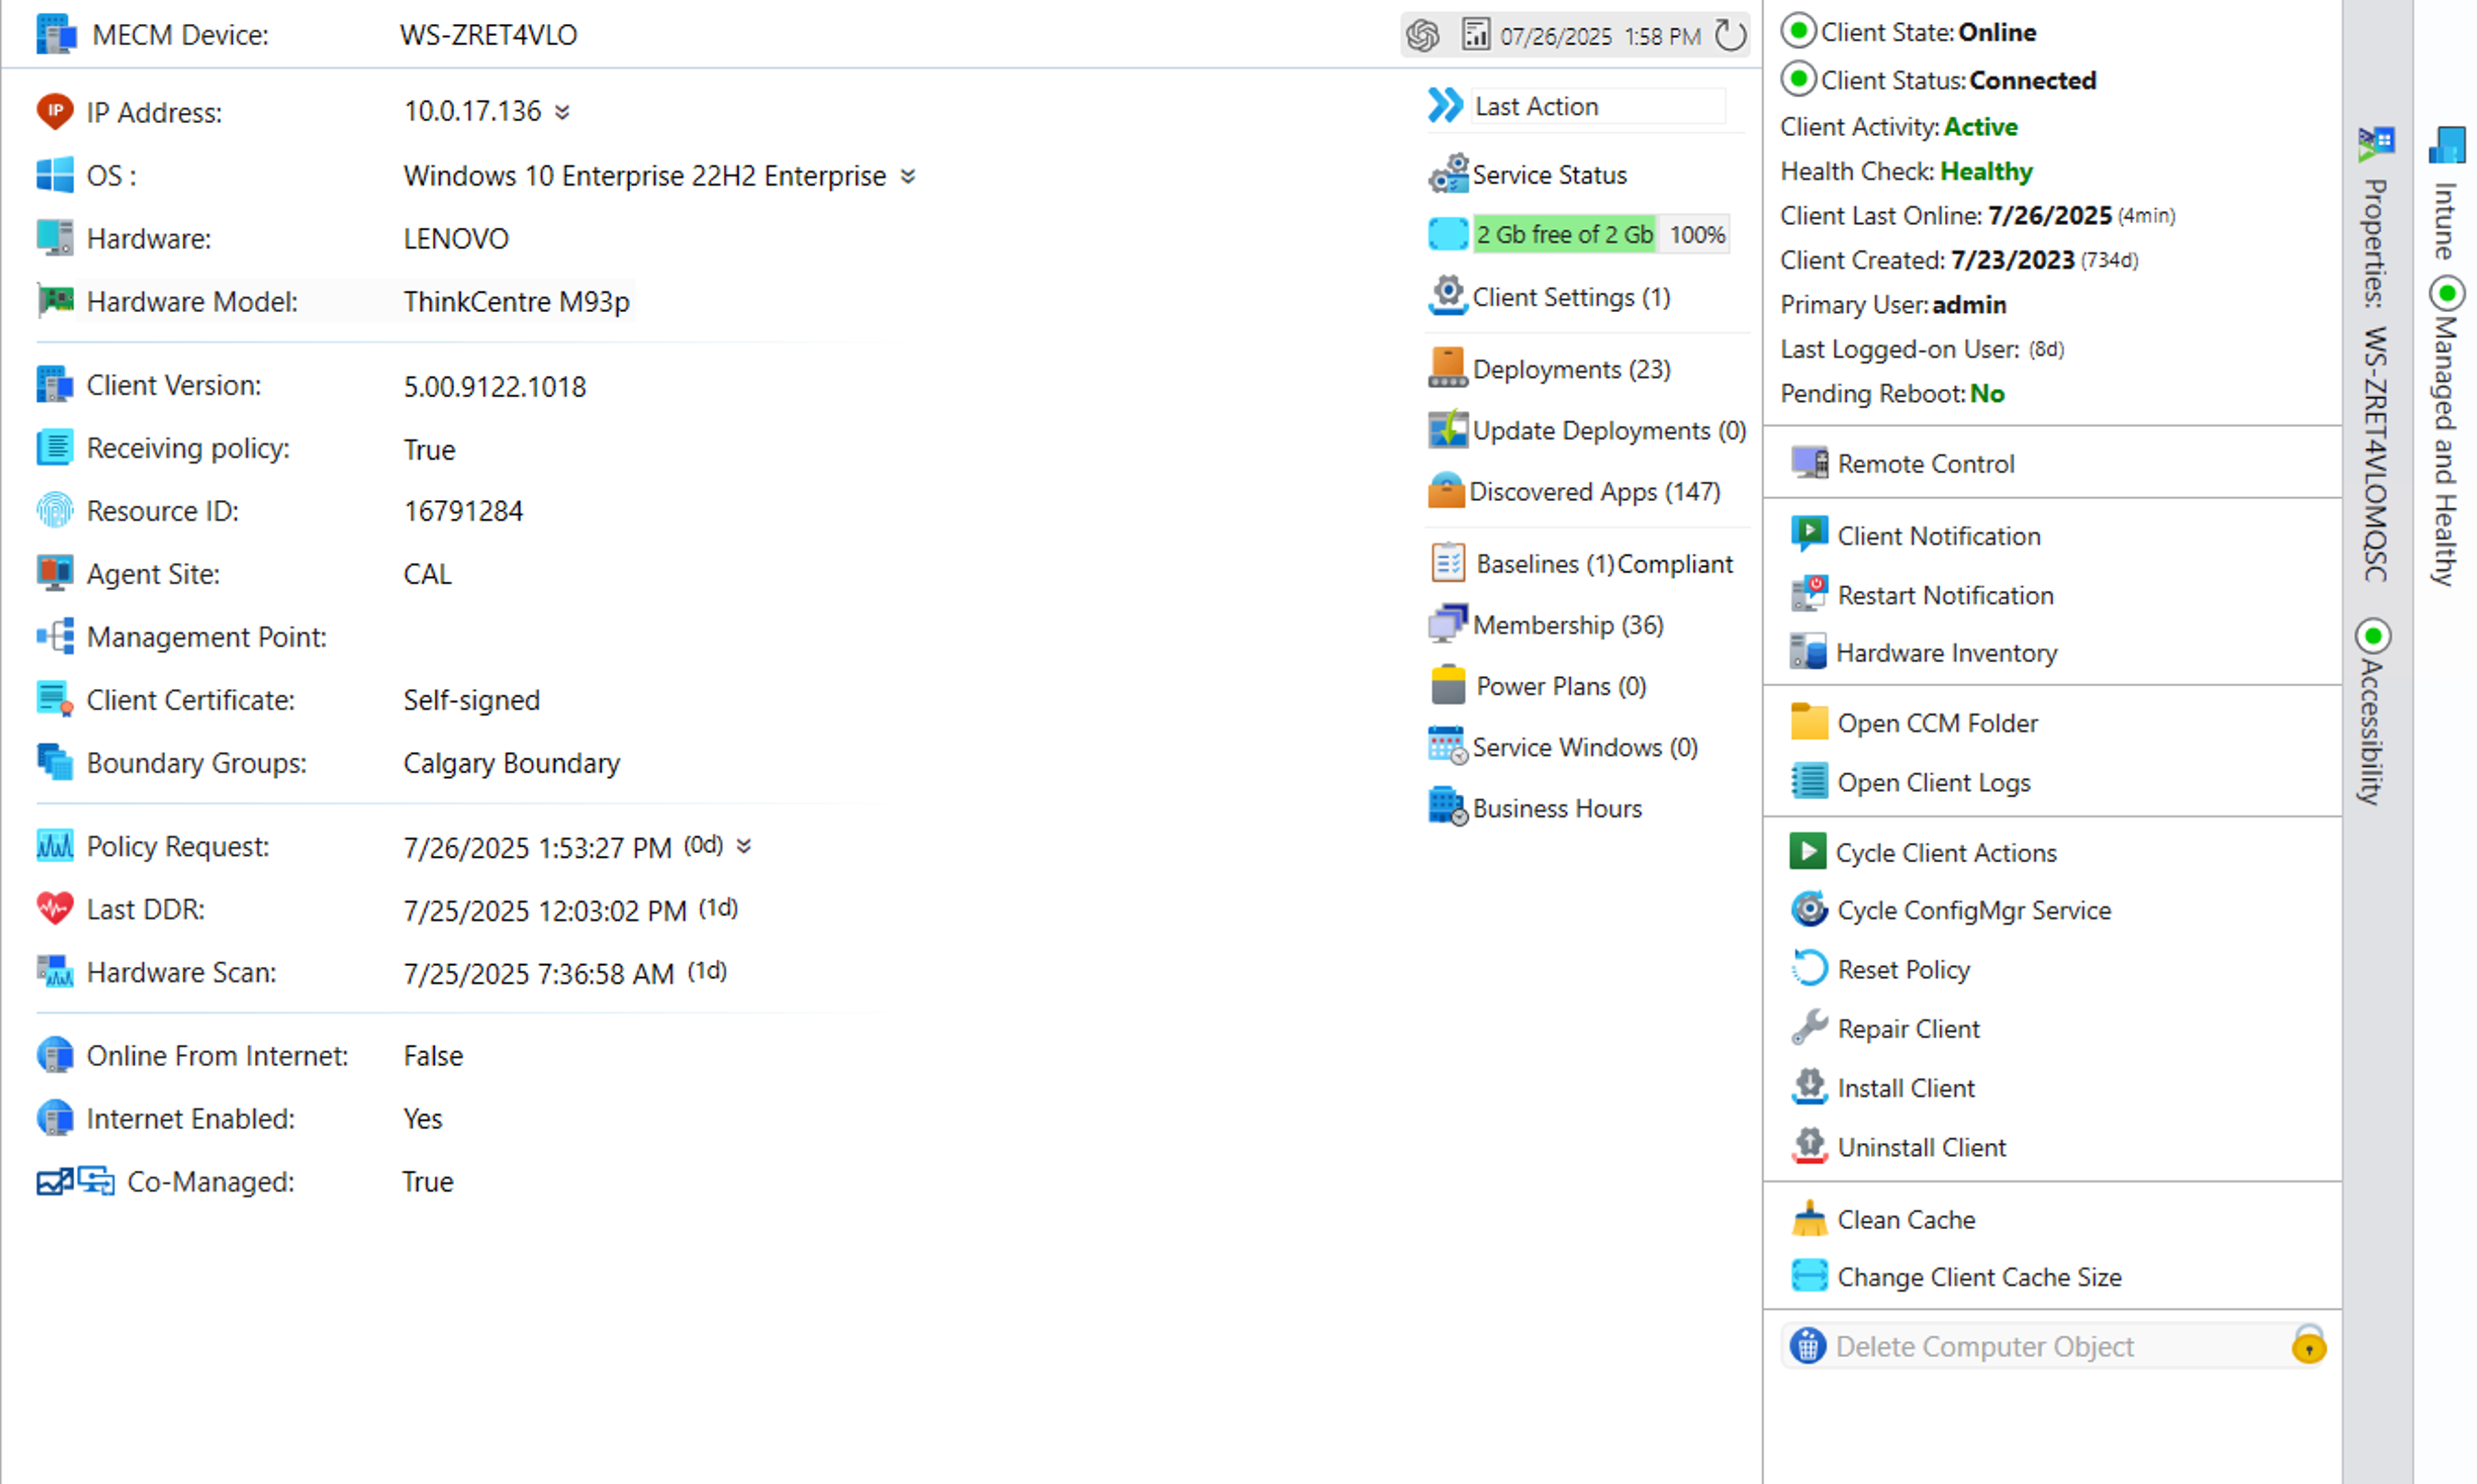Click the Restart Notification icon
The width and height of the screenshot is (2477, 1484).
click(1809, 593)
